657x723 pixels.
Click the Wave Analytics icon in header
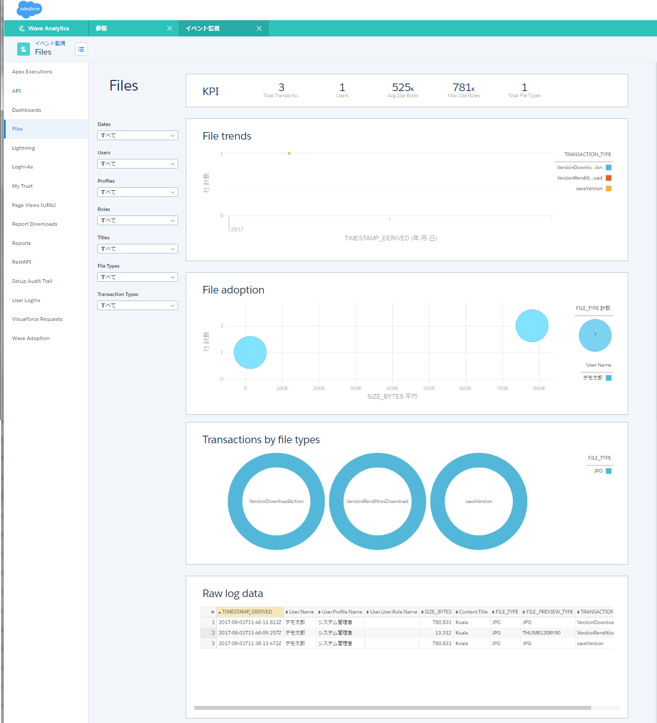22,28
